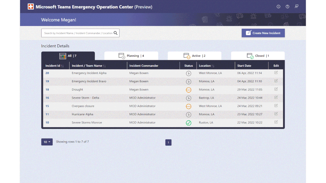Click edit icon for Severe Storms Monroe
The width and height of the screenshot is (326, 183).
click(x=276, y=122)
